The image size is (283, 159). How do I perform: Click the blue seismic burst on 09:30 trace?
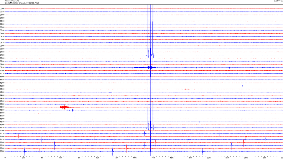pyautogui.click(x=144, y=67)
